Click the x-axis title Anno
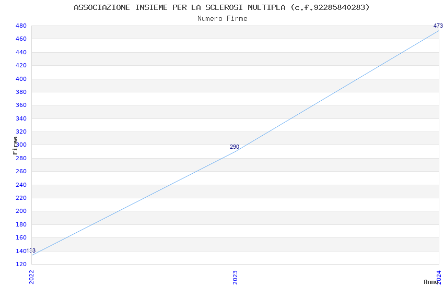Viewport: 444px width, 287px height. 431,282
